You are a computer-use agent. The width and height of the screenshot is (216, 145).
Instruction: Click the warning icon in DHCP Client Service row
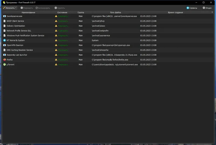click(x=56, y=21)
